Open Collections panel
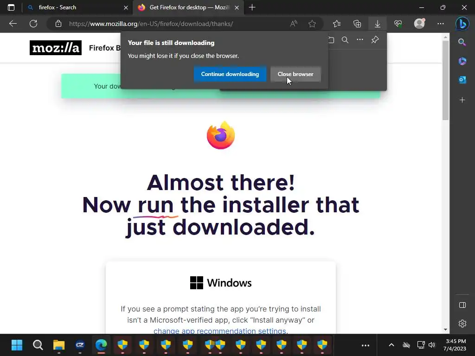This screenshot has width=475, height=356. (x=357, y=24)
